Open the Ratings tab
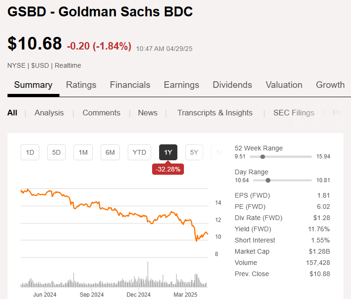Viewport: 351px width, 299px height. pos(81,85)
